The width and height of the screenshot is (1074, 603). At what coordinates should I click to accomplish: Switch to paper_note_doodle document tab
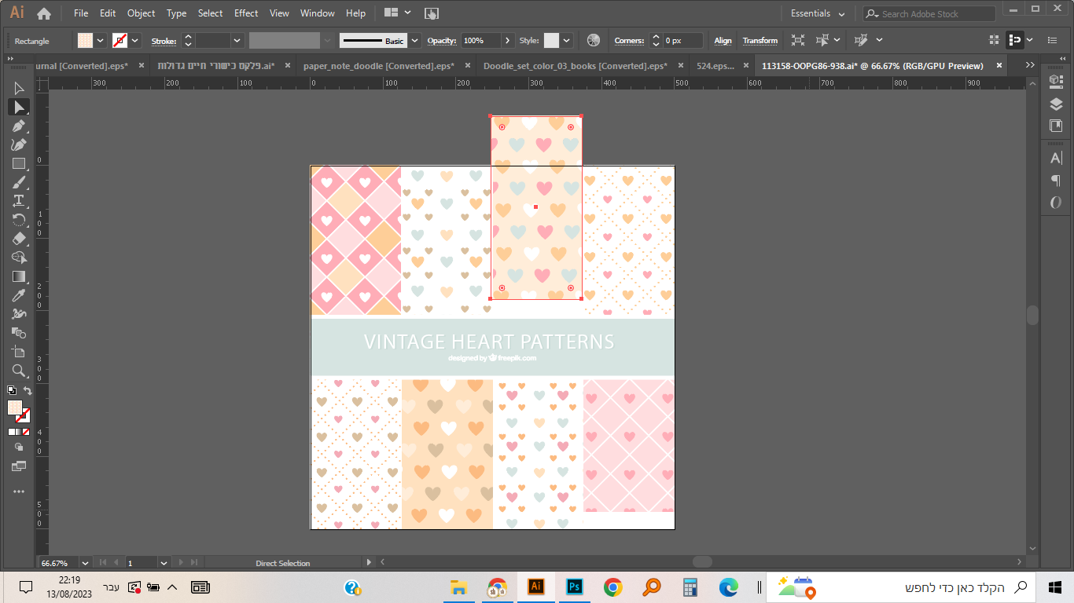click(x=379, y=66)
